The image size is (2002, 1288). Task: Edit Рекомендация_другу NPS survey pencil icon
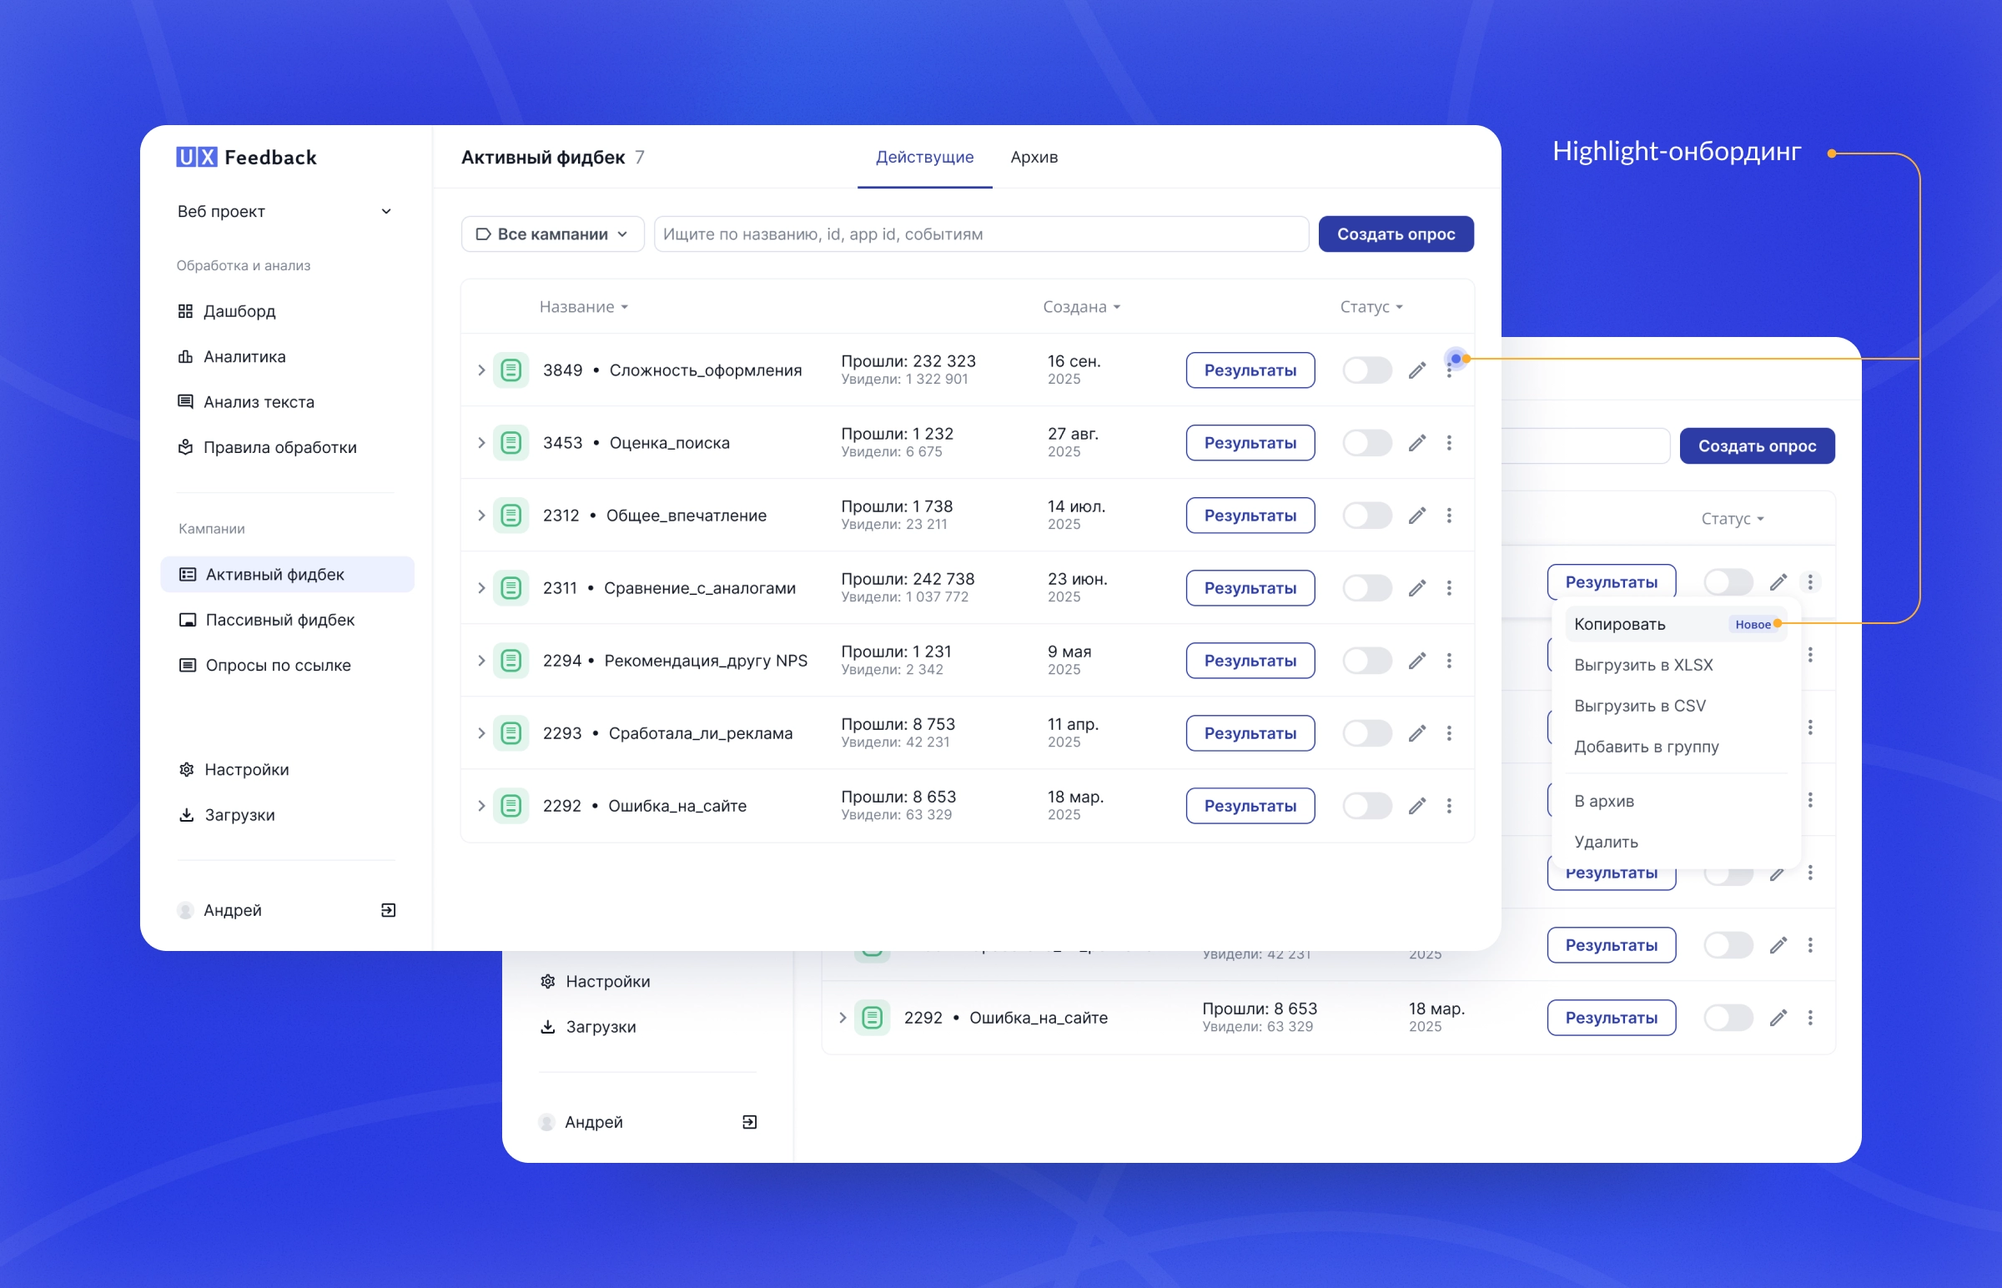(1416, 661)
